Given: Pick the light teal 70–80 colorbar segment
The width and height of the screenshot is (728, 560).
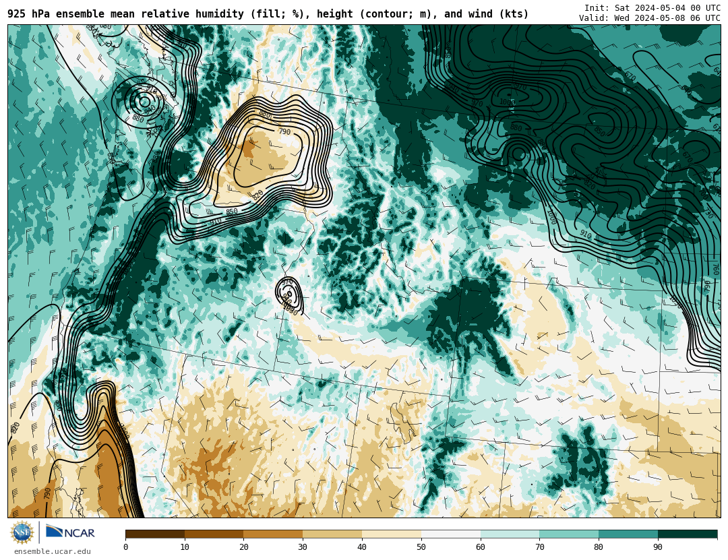Looking at the screenshot, I should (x=569, y=534).
